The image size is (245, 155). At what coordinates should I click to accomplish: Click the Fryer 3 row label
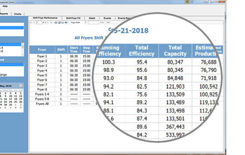[x=42, y=66]
